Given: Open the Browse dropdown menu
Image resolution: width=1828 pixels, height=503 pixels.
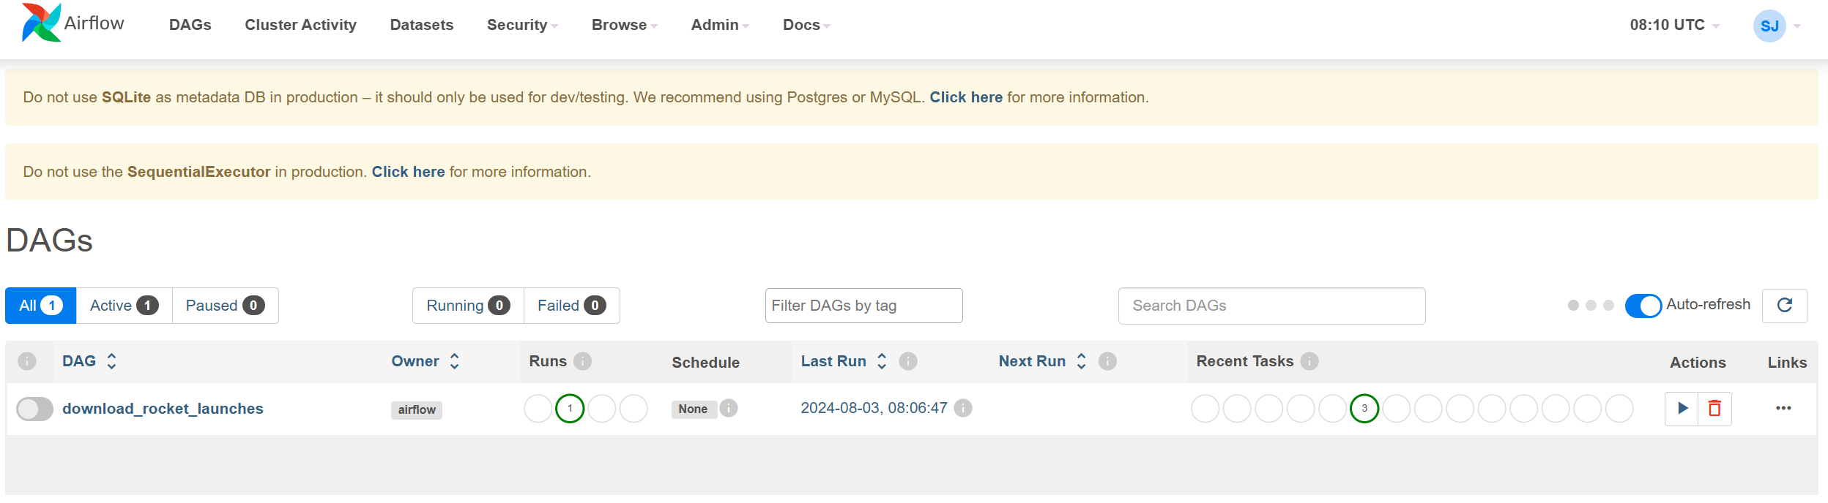Looking at the screenshot, I should tap(624, 26).
